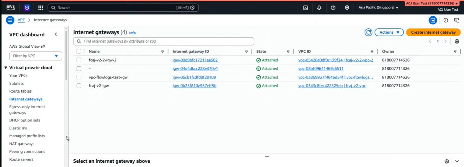Click VPC breadcrumb link
The width and height of the screenshot is (464, 167).
click(x=21, y=20)
